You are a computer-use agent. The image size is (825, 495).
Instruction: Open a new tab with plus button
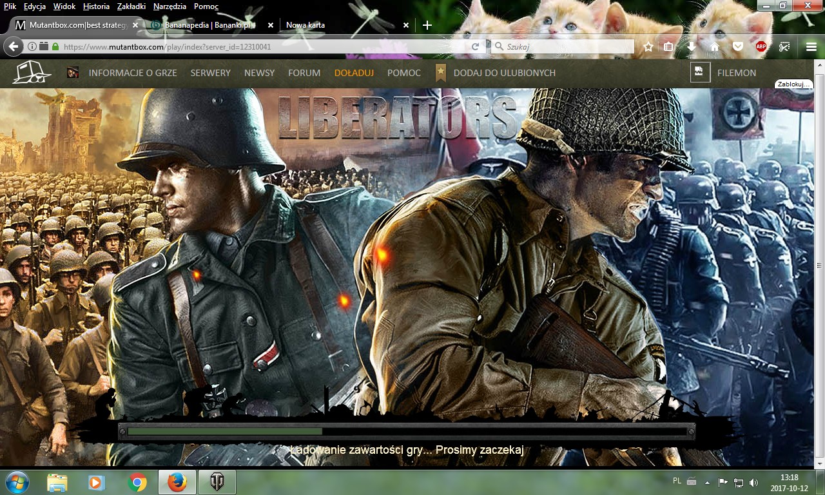(x=427, y=25)
